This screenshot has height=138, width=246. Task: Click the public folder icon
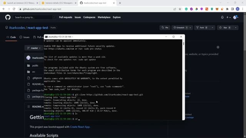28,66
